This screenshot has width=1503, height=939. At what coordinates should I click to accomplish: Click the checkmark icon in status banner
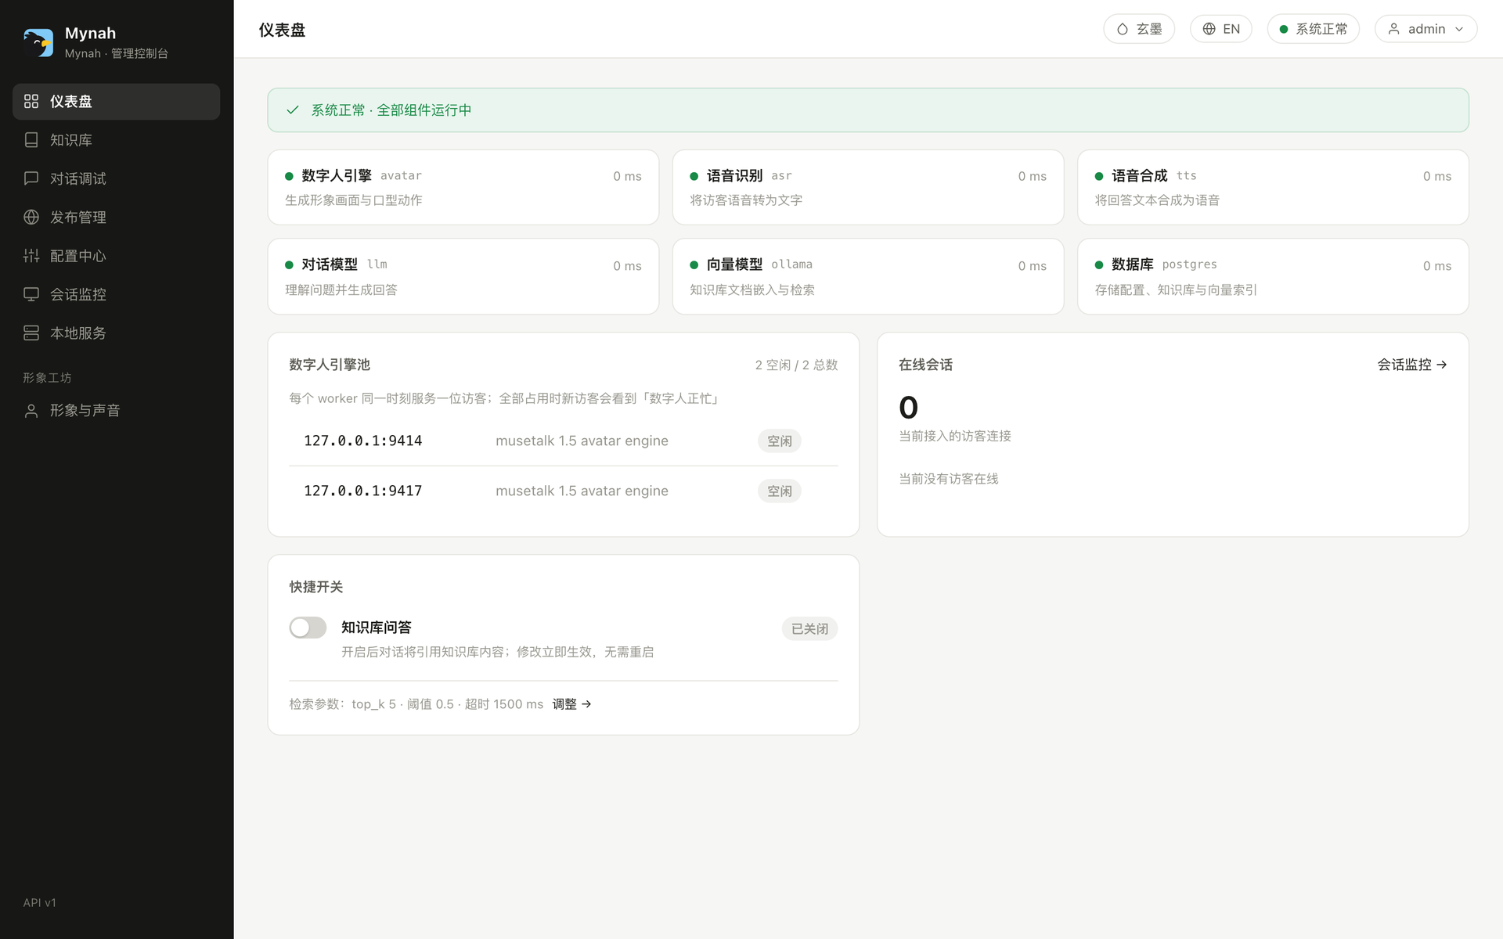pyautogui.click(x=293, y=110)
